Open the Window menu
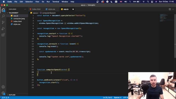The height and width of the screenshot is (99, 176). click(x=65, y=2)
